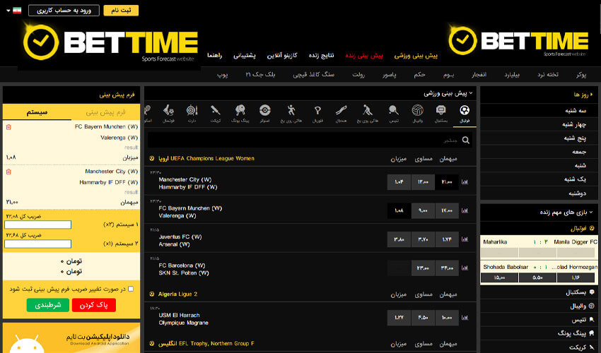601x353 pixels.
Task: Select 21.00 away odds for Manchester City match
Action: pyautogui.click(x=447, y=182)
